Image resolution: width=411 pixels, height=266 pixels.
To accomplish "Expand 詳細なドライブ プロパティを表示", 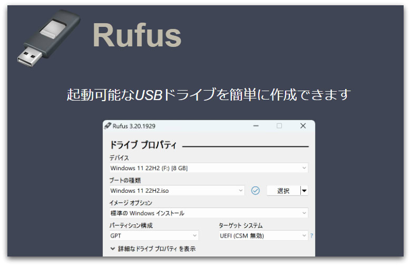I will coord(153,249).
